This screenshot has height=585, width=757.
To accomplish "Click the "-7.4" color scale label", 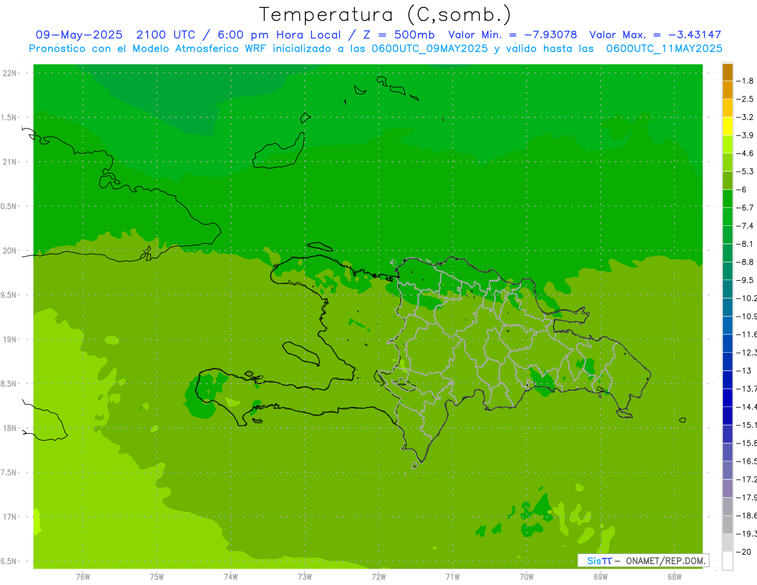I will click(x=745, y=226).
